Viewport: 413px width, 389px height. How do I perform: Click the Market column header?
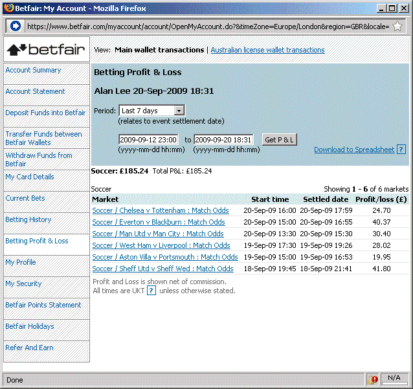106,199
